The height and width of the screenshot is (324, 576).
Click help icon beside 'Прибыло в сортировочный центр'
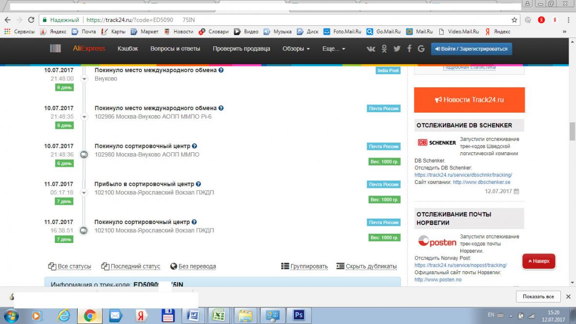point(198,184)
